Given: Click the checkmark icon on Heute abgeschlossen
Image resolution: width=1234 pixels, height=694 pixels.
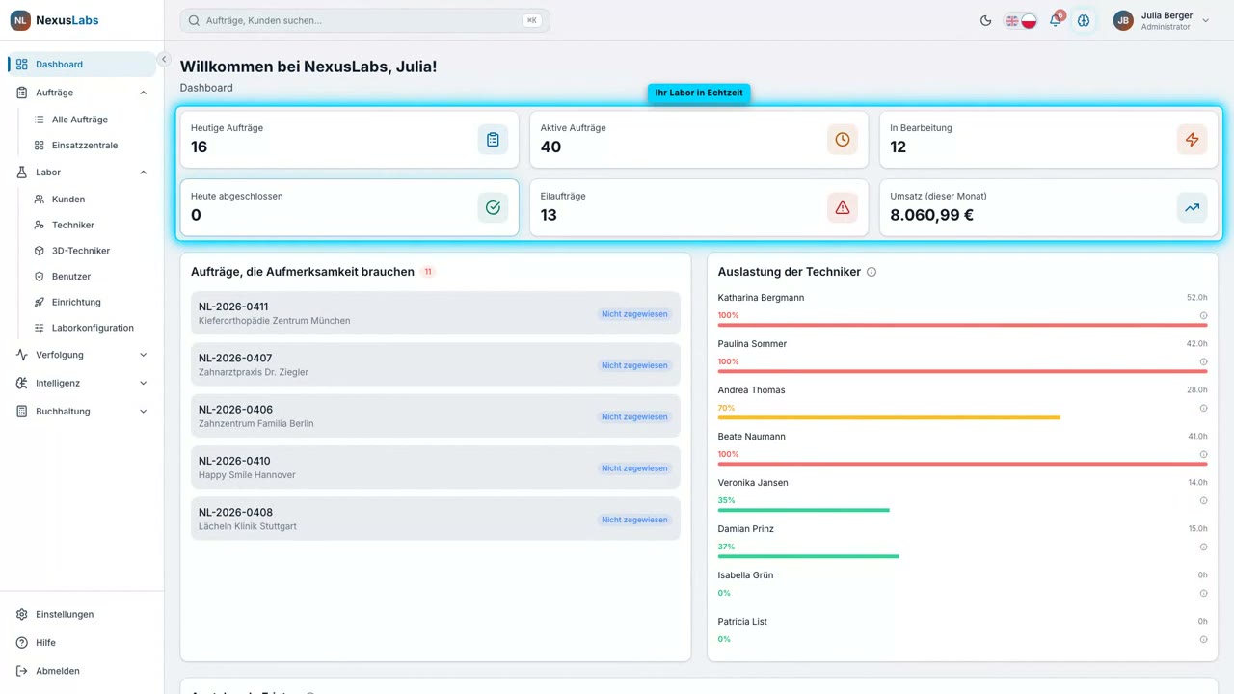Looking at the screenshot, I should click(493, 207).
